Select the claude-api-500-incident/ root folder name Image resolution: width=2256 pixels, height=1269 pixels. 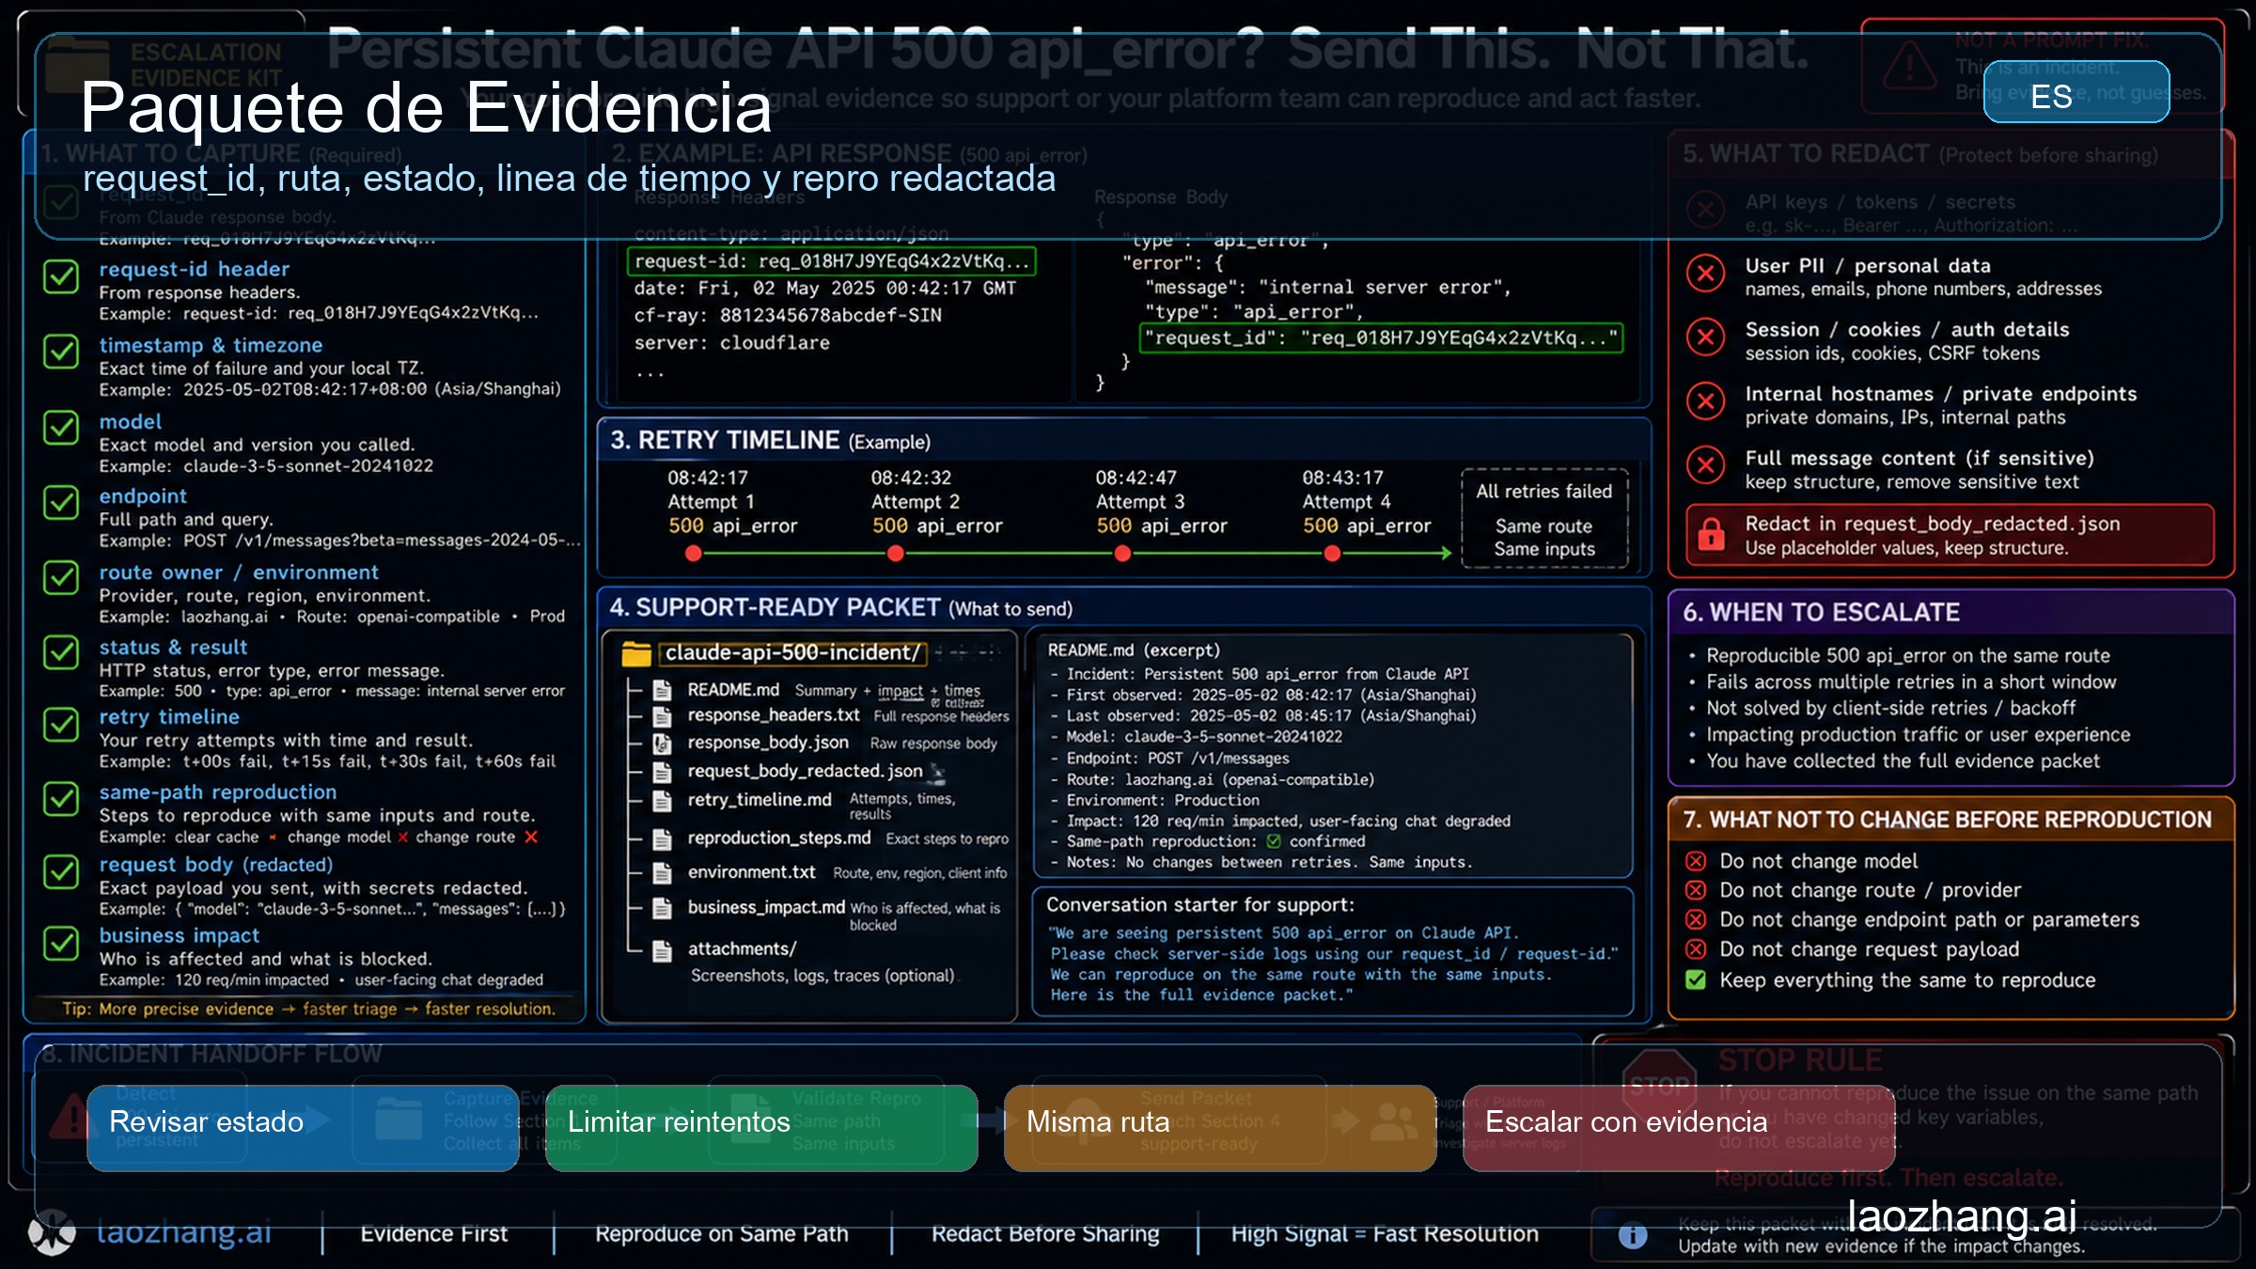pos(792,652)
